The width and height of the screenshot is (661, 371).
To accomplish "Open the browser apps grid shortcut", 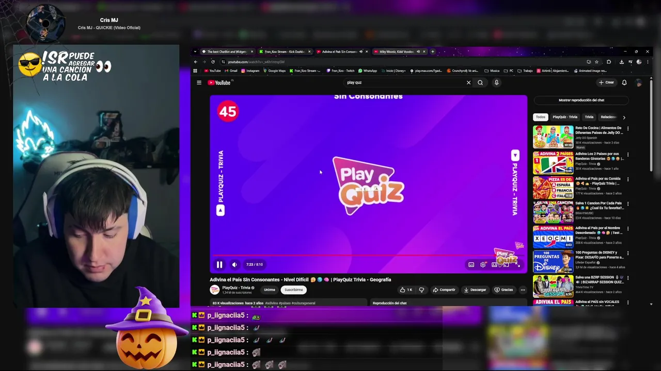I will (x=195, y=71).
